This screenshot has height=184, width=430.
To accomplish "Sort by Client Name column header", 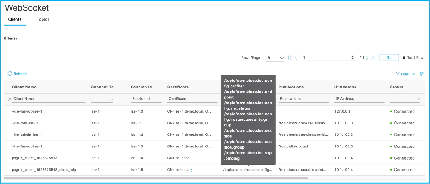I will (24, 87).
